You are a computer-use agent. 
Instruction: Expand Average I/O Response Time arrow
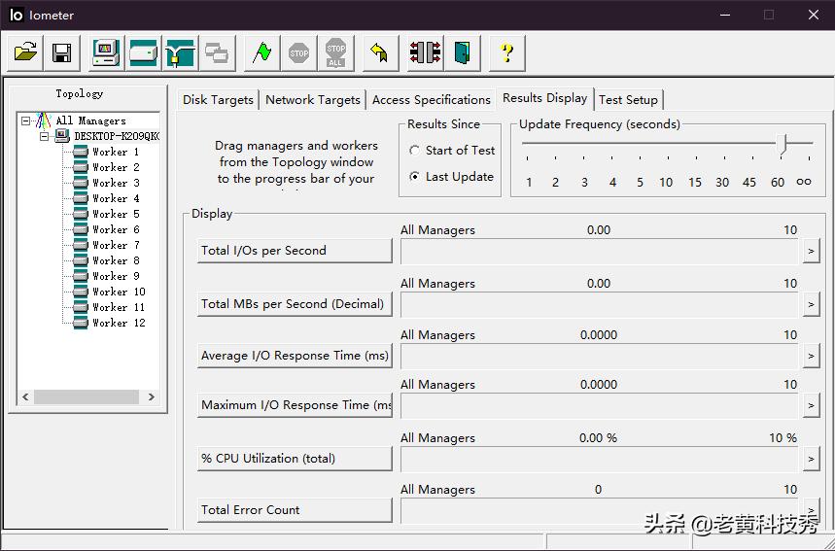click(811, 356)
